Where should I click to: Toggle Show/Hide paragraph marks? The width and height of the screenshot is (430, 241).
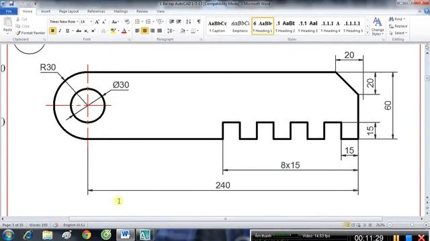click(199, 21)
